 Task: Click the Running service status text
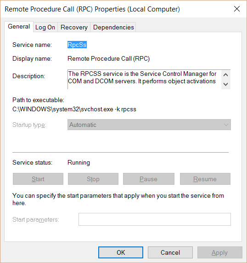coord(79,162)
